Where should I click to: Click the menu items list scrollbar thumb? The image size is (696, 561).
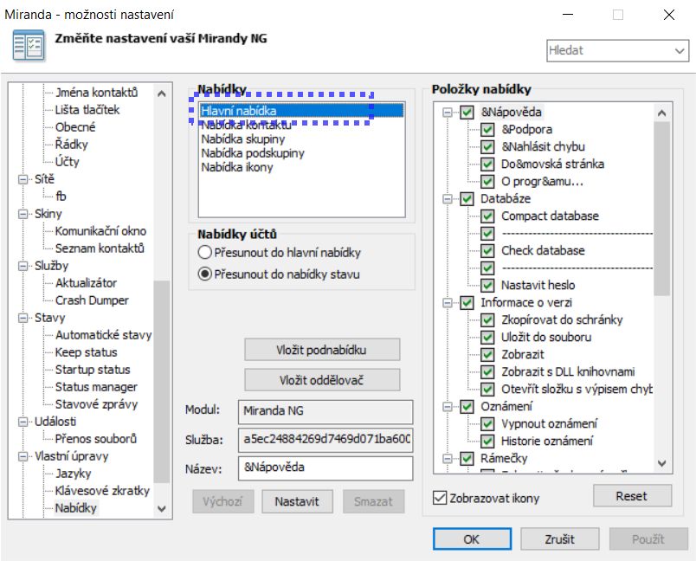tap(661, 209)
